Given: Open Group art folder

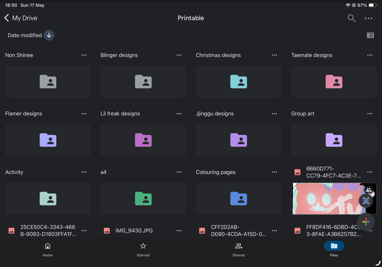Looking at the screenshot, I should pos(334,140).
